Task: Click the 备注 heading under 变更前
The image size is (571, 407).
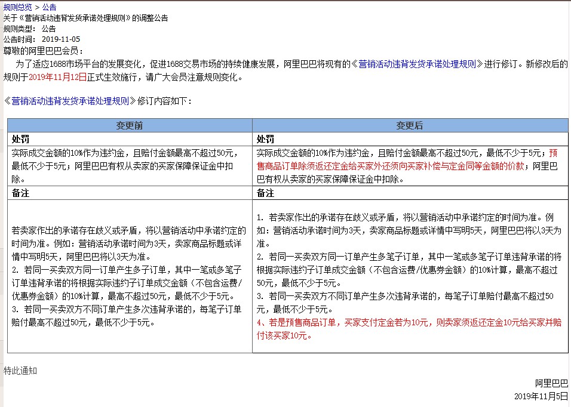Action: [20, 193]
